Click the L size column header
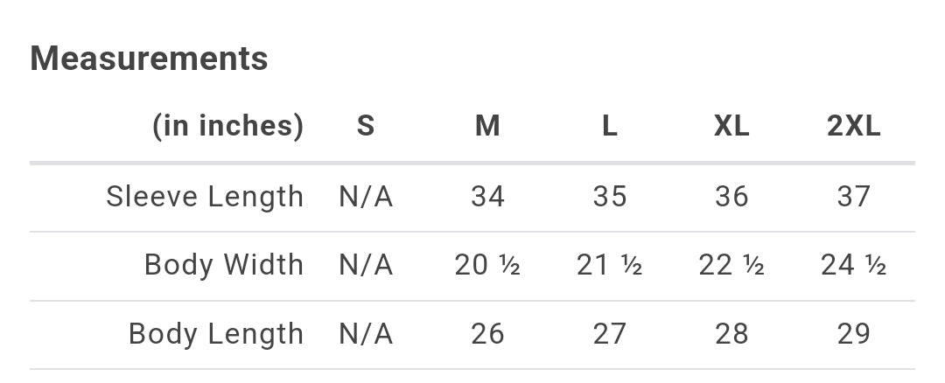 pyautogui.click(x=609, y=126)
